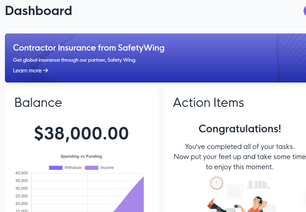Select the $38,000.00 balance amount
The width and height of the screenshot is (306, 212).
click(x=81, y=133)
